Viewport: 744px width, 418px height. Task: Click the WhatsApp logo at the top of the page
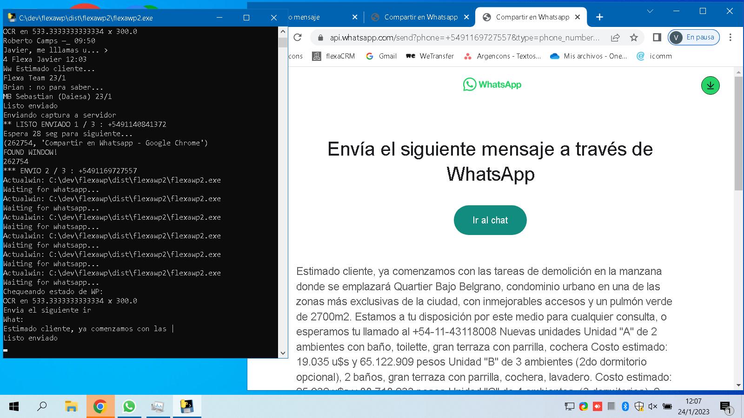pyautogui.click(x=492, y=85)
